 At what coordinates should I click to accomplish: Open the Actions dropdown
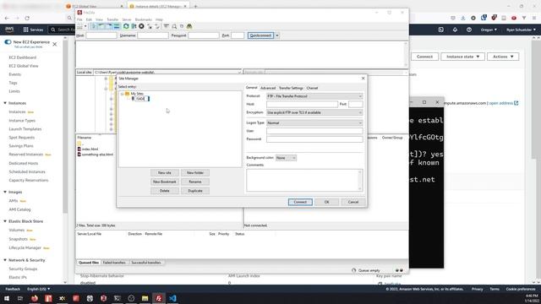(503, 57)
